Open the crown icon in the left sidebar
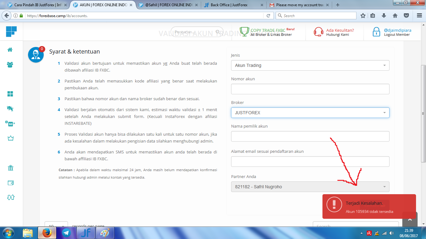 click(11, 138)
